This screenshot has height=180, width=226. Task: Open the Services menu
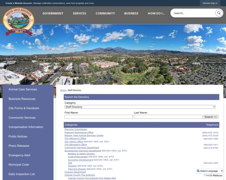pyautogui.click(x=79, y=13)
